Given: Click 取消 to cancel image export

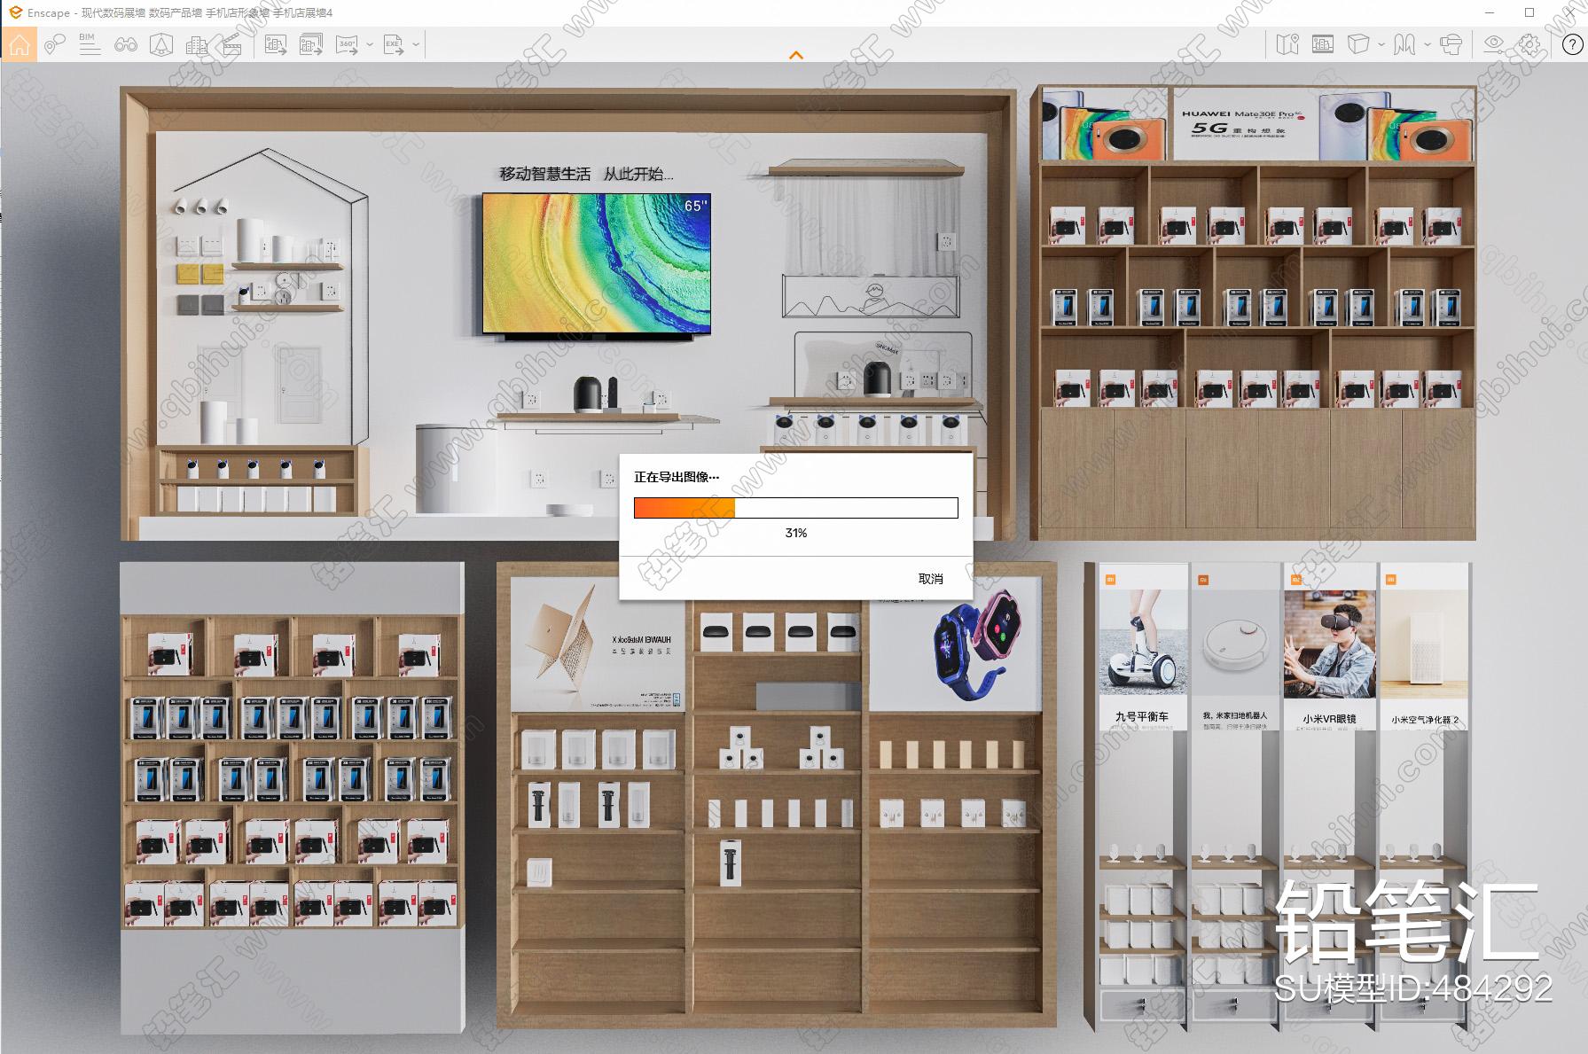Looking at the screenshot, I should [x=931, y=579].
